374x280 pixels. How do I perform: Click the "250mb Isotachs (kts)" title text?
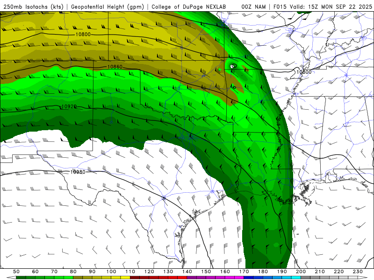click(x=33, y=7)
